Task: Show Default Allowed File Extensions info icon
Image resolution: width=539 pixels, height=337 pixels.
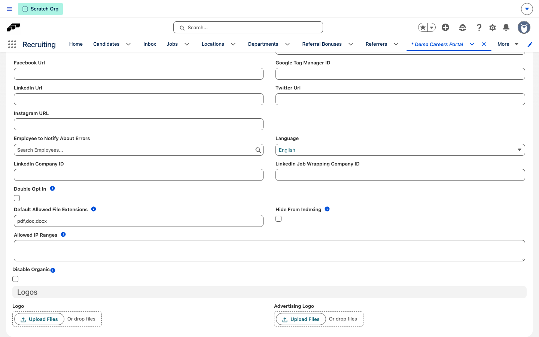Action: coord(94,209)
